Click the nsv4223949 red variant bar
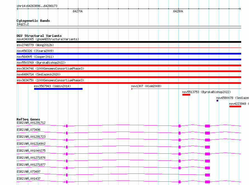This screenshot has height=185, width=249. coord(235,106)
